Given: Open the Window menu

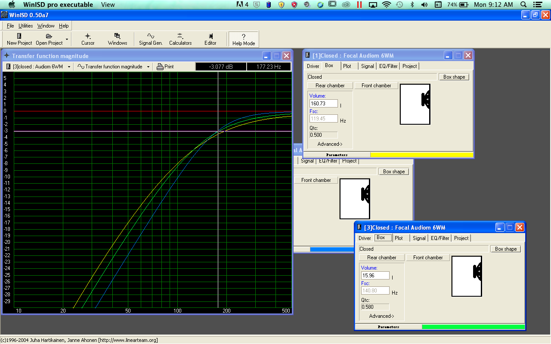Looking at the screenshot, I should (46, 26).
